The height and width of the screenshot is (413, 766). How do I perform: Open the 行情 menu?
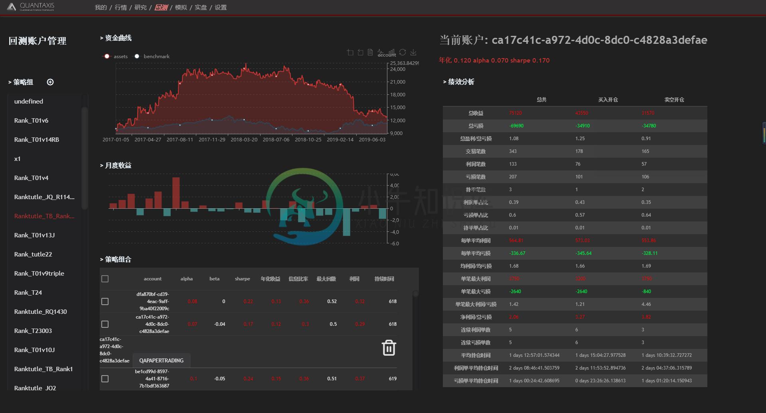[120, 8]
